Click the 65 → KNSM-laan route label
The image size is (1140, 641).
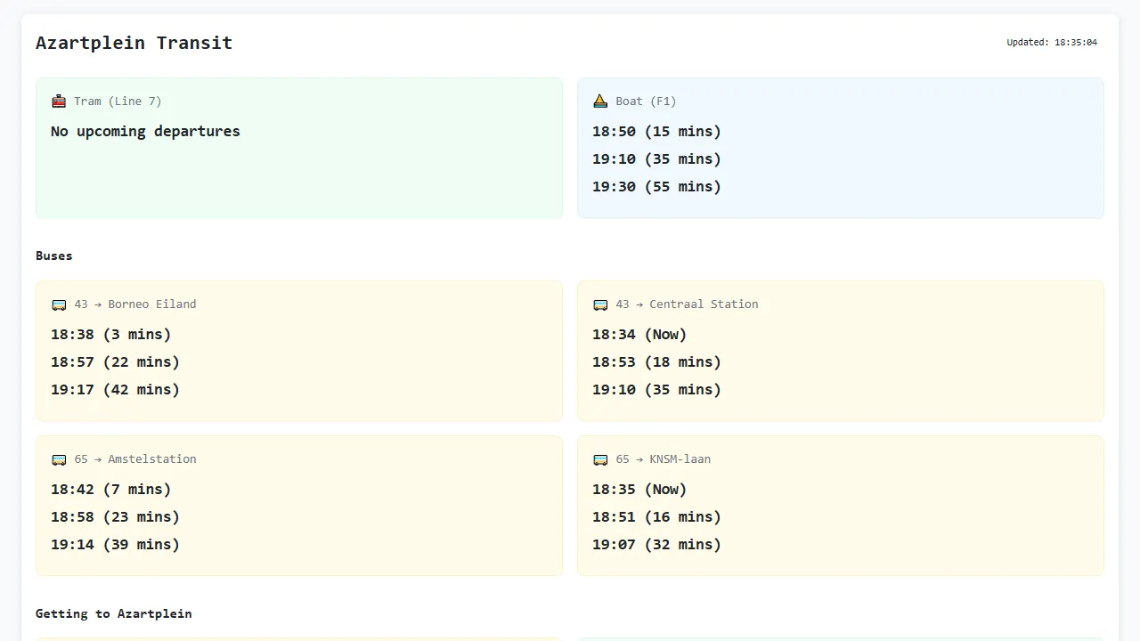tap(662, 458)
